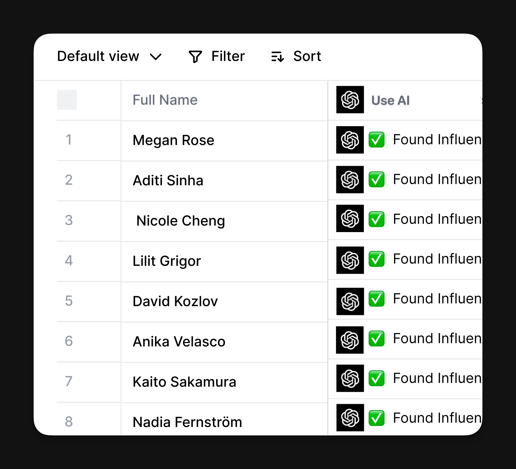
Task: Open the Default view dropdown
Action: (x=98, y=56)
